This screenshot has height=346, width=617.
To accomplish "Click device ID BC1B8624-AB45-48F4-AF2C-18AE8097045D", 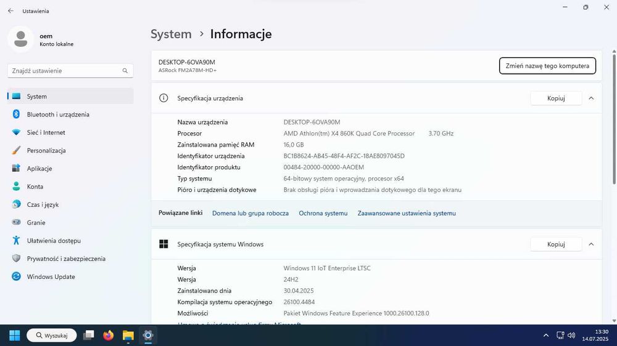I will tap(344, 156).
